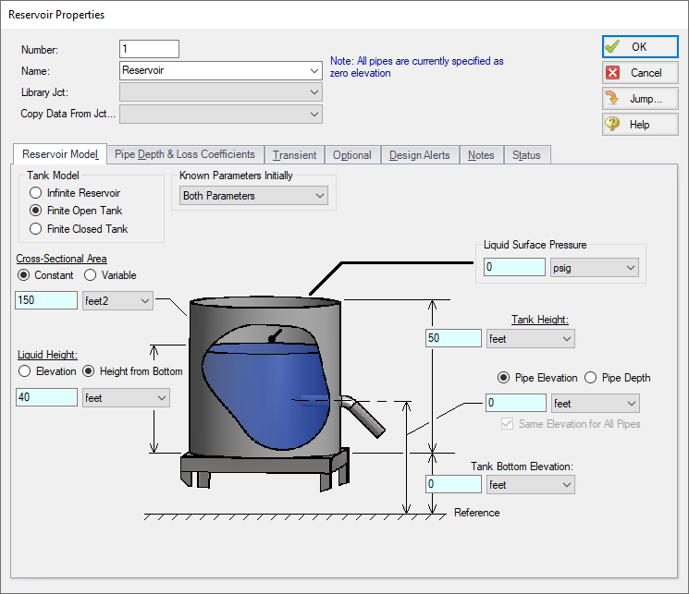Expand the Tank Height units dropdown

(x=530, y=338)
